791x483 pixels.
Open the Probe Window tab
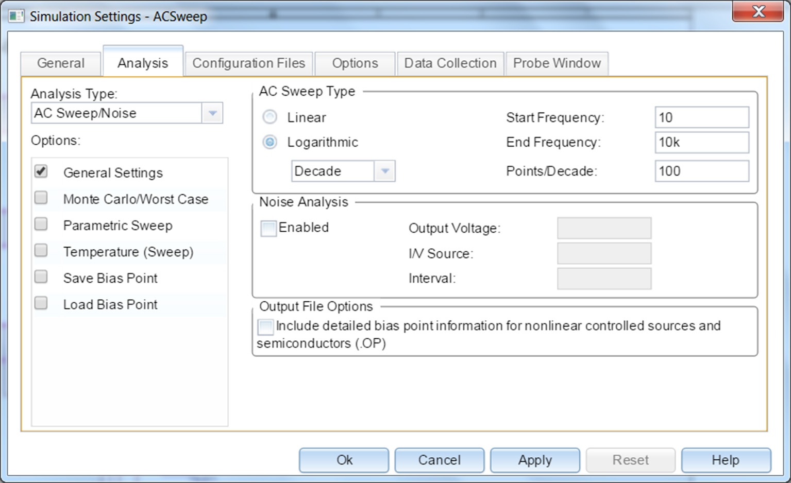[x=557, y=63]
